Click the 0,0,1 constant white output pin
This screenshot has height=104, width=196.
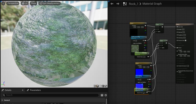(151, 66)
